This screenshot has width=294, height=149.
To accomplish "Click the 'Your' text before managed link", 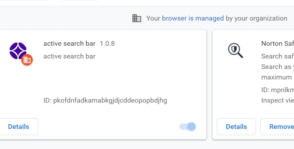I will coord(153,18).
